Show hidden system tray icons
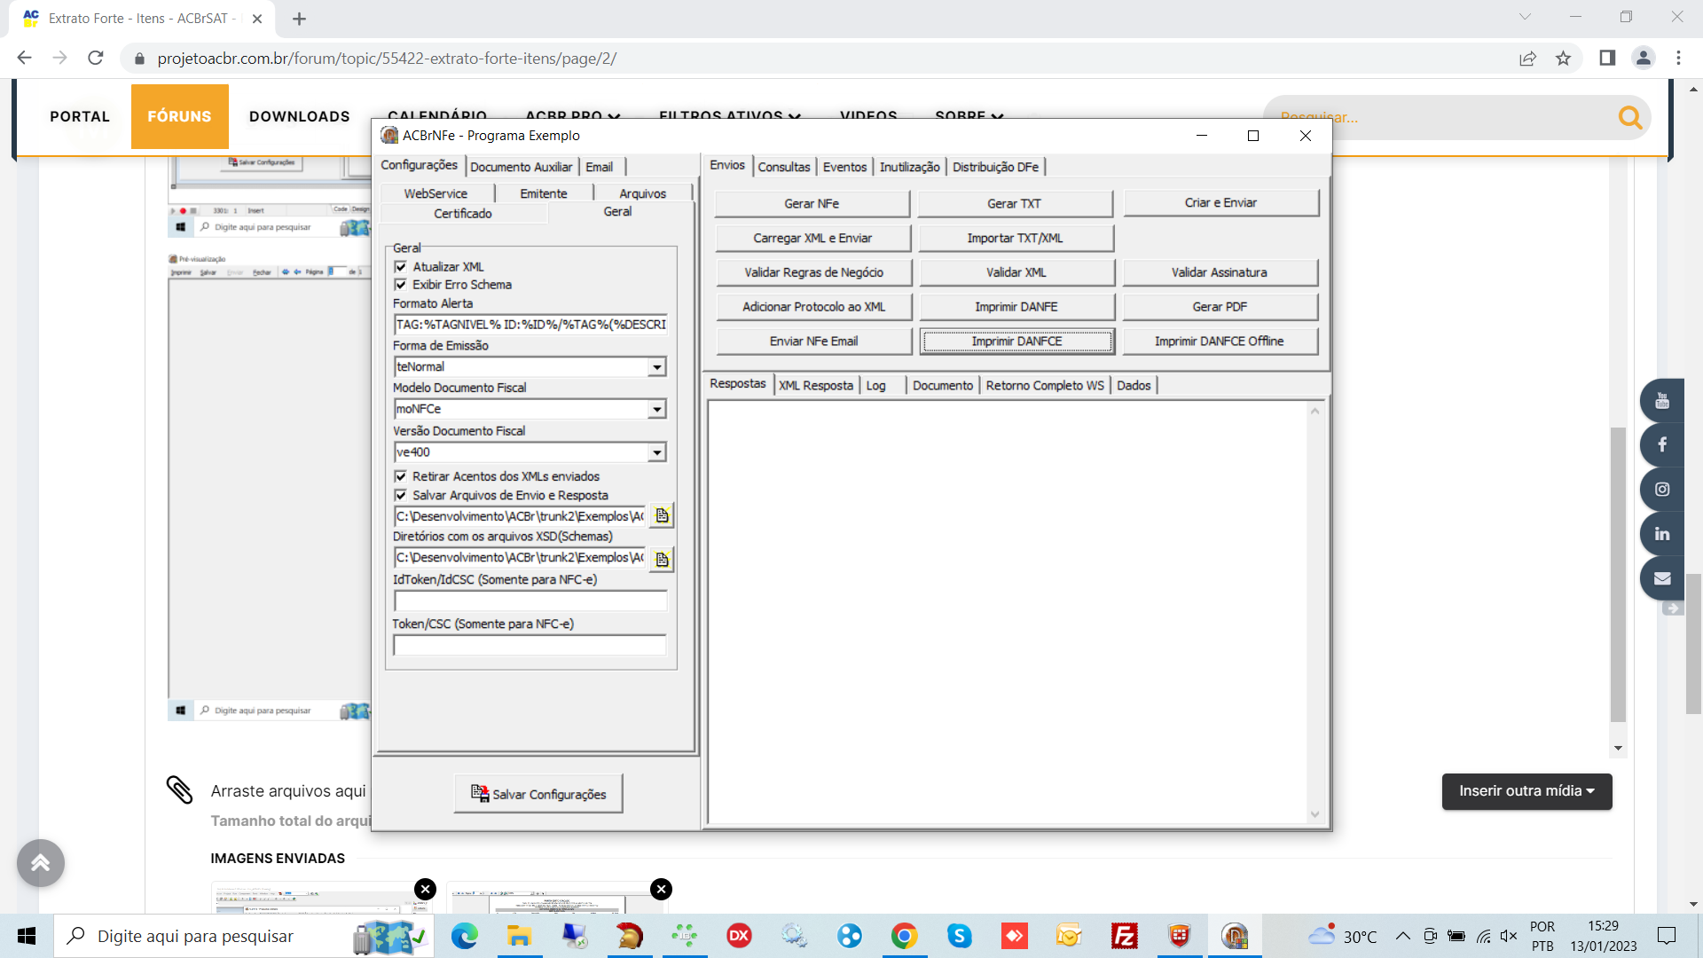This screenshot has width=1703, height=958. click(x=1402, y=936)
